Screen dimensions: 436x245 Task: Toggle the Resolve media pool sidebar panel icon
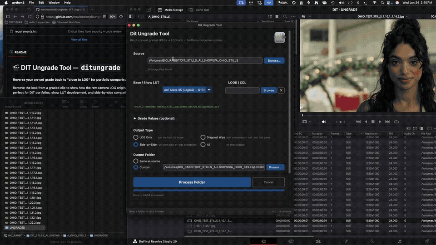(x=131, y=17)
